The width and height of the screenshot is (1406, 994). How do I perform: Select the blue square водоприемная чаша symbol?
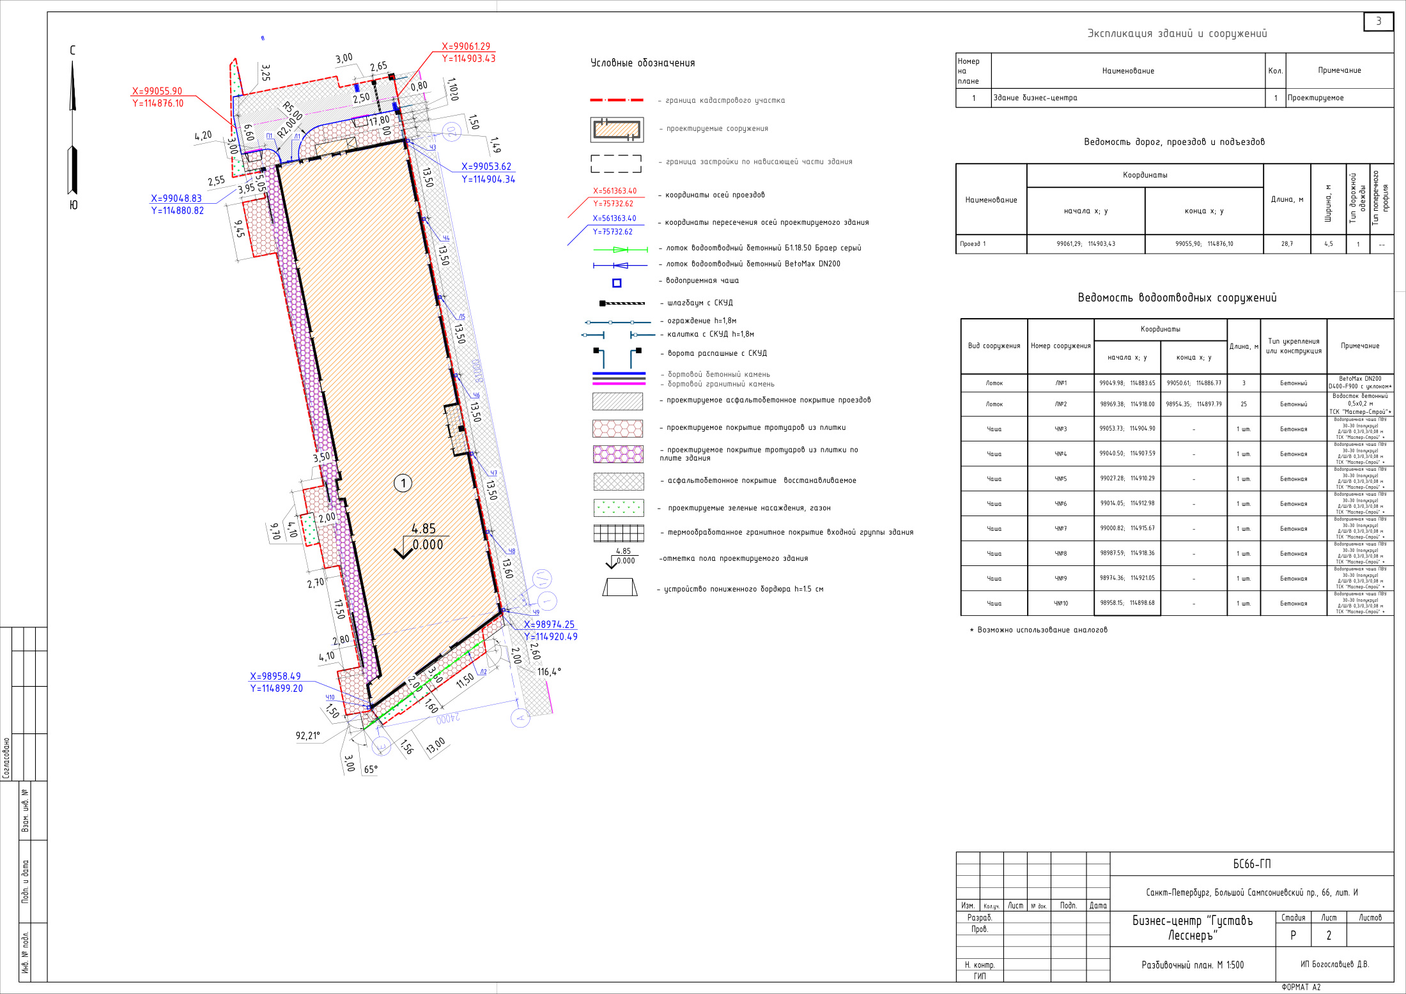point(617,283)
